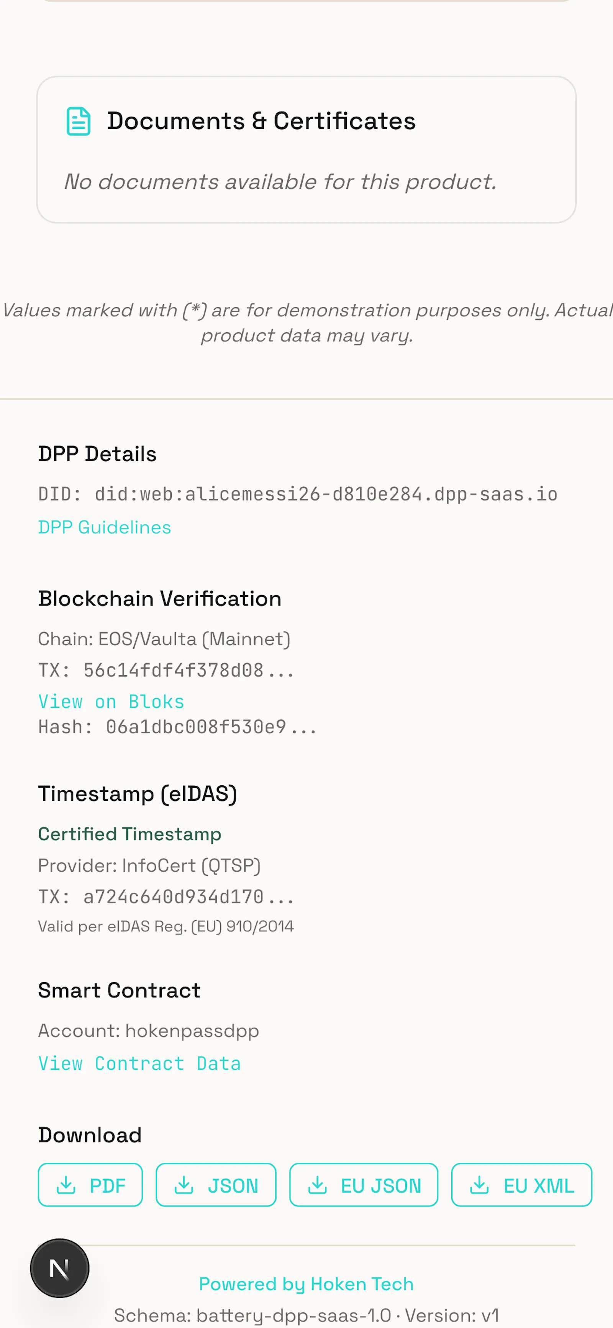Click Valid per eIDAS Reg. (EU) 910/2014

click(166, 926)
